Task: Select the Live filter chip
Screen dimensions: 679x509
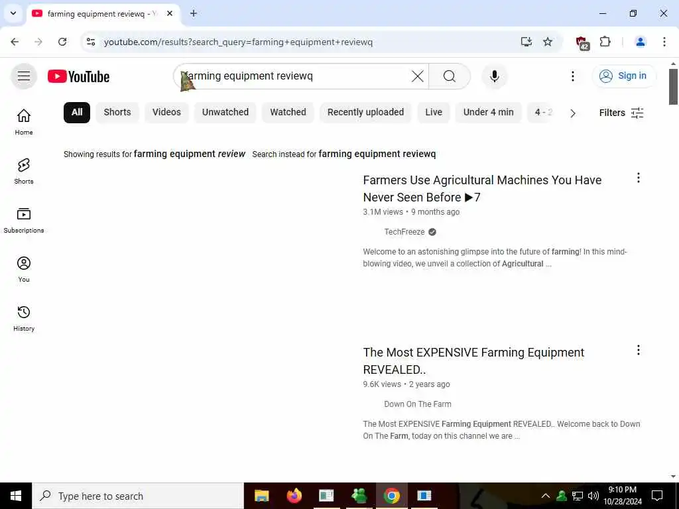Action: coord(434,113)
